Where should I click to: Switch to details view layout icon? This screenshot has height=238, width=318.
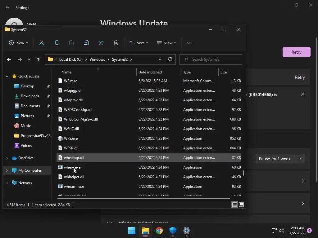[235, 205]
